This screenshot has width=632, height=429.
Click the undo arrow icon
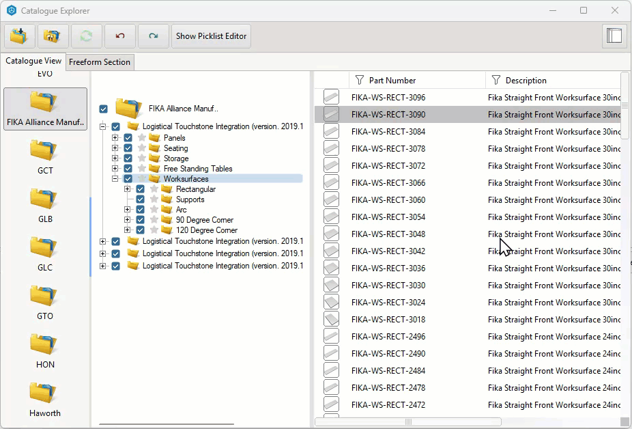pos(119,36)
